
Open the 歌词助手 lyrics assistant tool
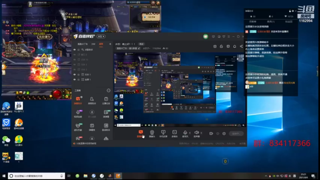coord(106,127)
